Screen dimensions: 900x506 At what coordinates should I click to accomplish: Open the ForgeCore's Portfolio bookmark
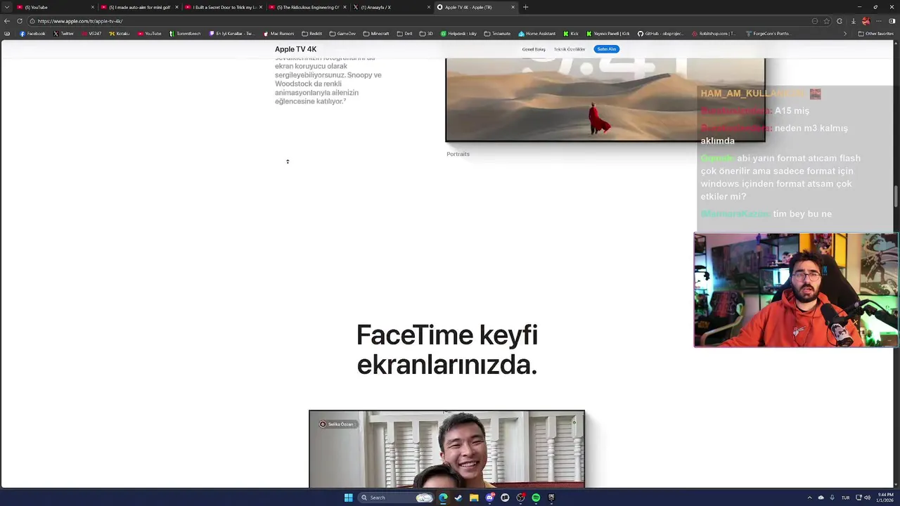coord(767,34)
